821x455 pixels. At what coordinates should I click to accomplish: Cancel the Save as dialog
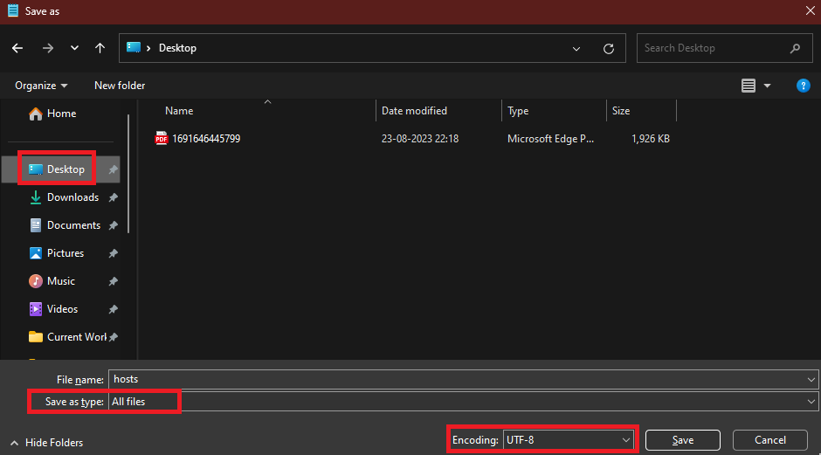coord(769,440)
